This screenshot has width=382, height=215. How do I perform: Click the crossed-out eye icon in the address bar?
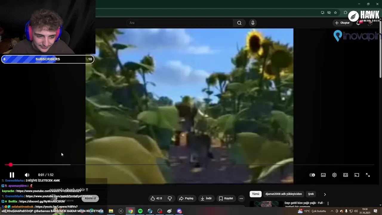pos(329,13)
